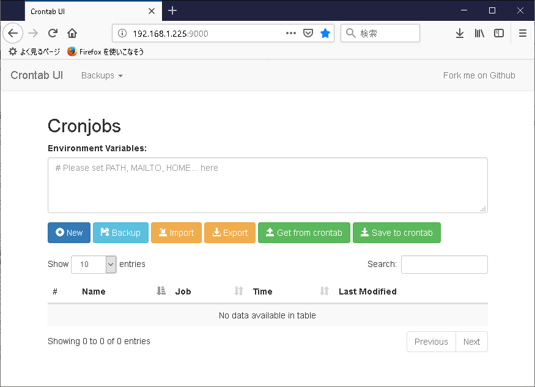Click inside the Environment Variables text area
The image size is (535, 387).
coord(267,184)
